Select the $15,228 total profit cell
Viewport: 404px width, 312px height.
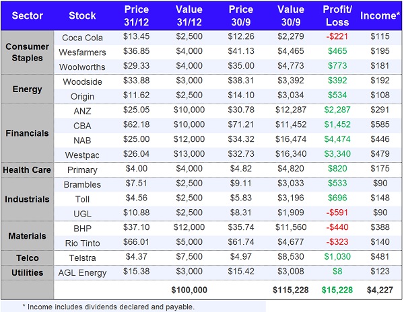(x=337, y=289)
